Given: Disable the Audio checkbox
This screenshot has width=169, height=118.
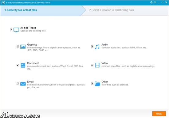Looking at the screenshot, I should point(92,47).
